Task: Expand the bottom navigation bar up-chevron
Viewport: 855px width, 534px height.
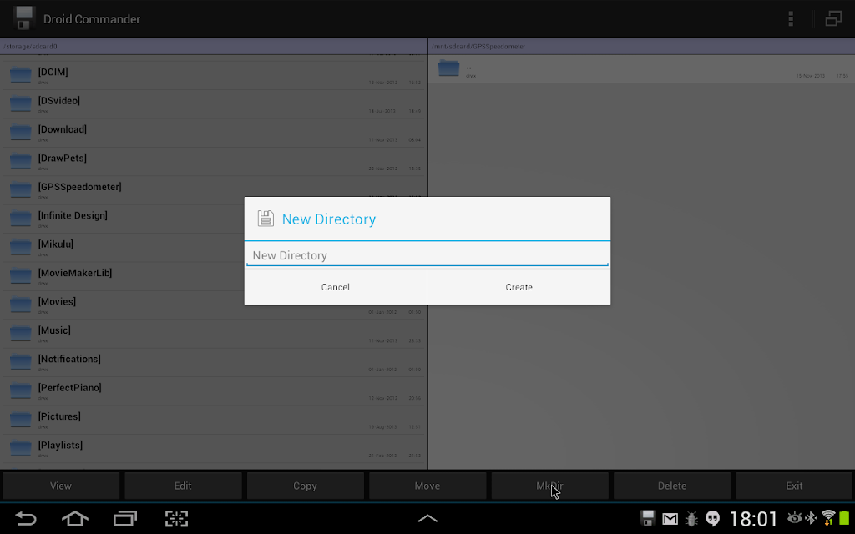Action: pos(427,519)
